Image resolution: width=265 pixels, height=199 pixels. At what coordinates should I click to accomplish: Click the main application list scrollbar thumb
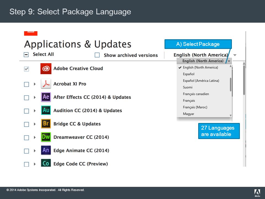[244, 80]
